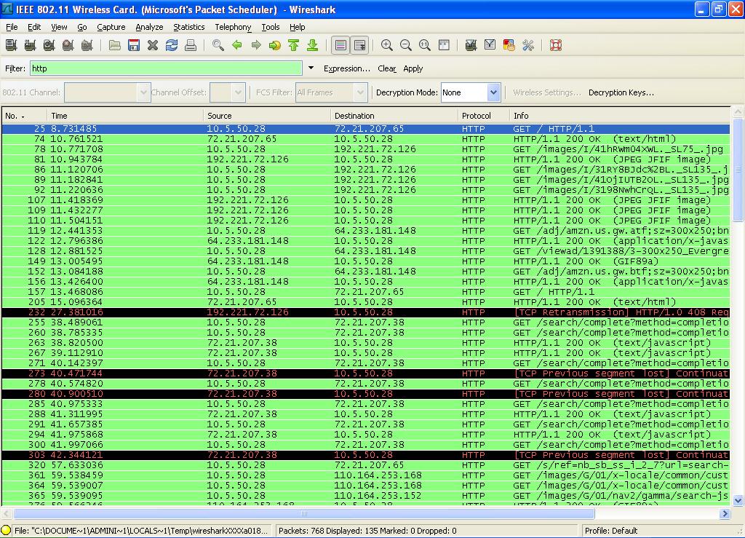Sort by the Time column header
The height and width of the screenshot is (538, 745).
(125, 116)
